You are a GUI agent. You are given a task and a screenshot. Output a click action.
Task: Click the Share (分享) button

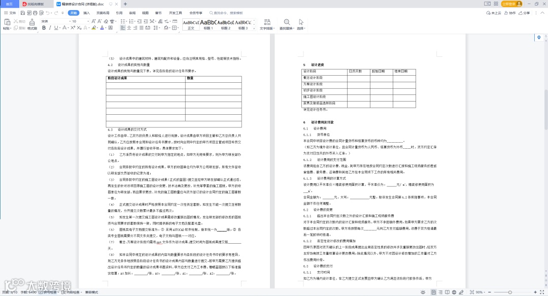(x=524, y=13)
